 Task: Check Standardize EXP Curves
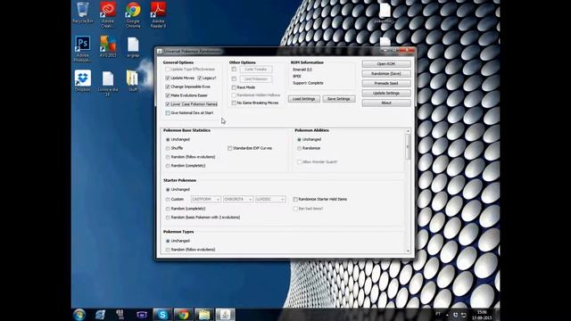[230, 148]
